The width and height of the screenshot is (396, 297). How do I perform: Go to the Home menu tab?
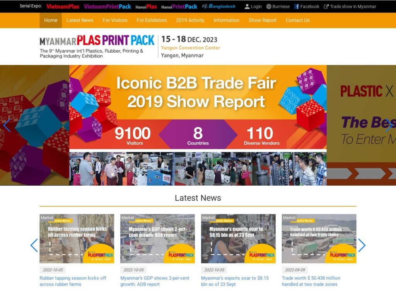(51, 20)
